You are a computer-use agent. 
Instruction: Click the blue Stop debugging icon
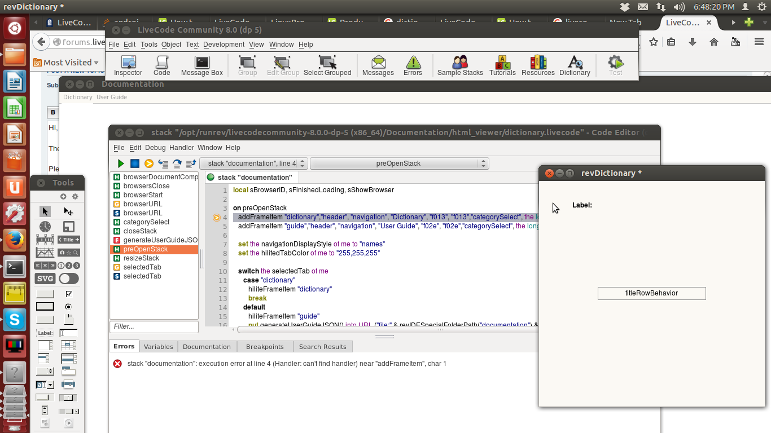coord(135,164)
